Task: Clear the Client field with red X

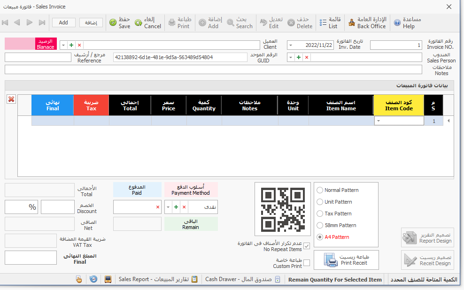Action: (79, 45)
